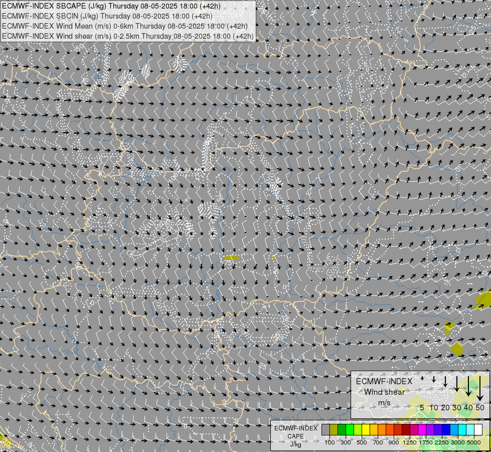
Task: Click the wind shear legend label 20
Action: [x=445, y=407]
